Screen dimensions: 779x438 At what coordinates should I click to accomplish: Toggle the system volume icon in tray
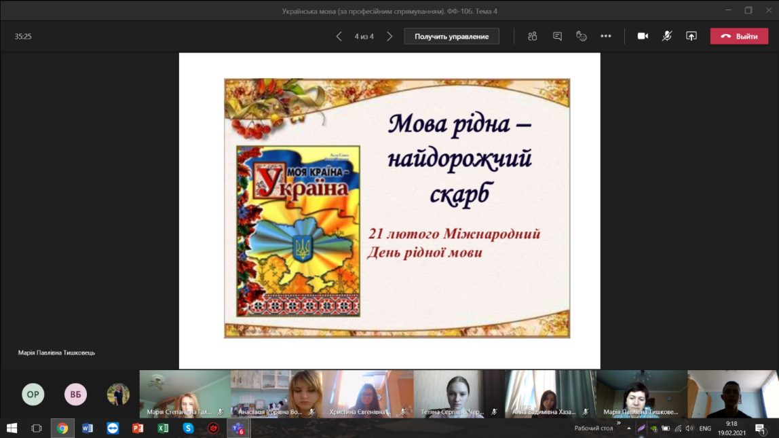pos(689,428)
